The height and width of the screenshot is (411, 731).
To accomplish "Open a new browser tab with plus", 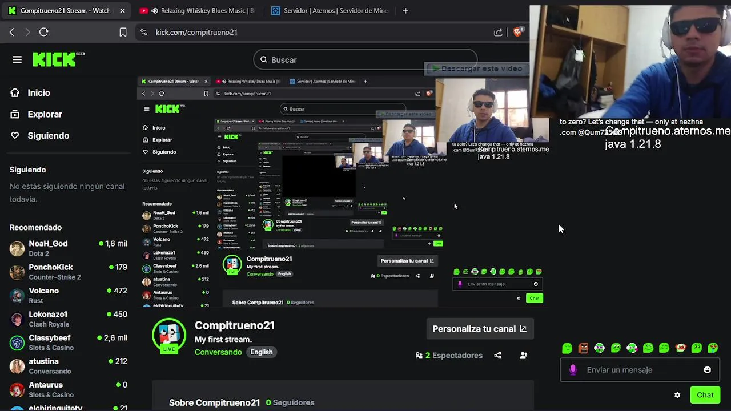I will click(x=405, y=10).
